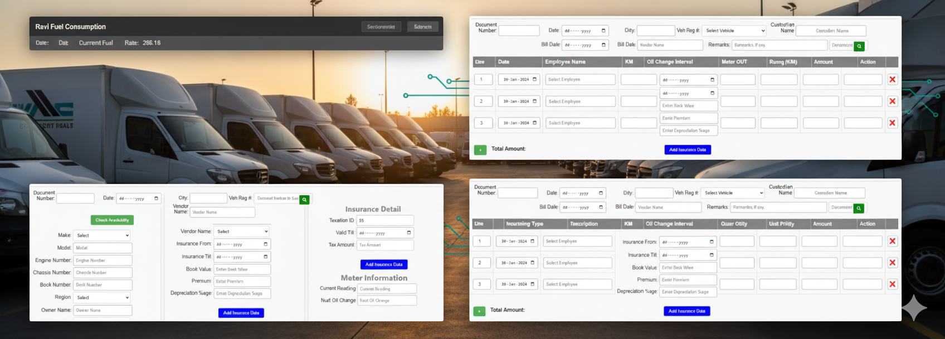945x339 pixels.
Task: Open the calendar icon of row 3 date in the Employee Name table
Action: (534, 123)
